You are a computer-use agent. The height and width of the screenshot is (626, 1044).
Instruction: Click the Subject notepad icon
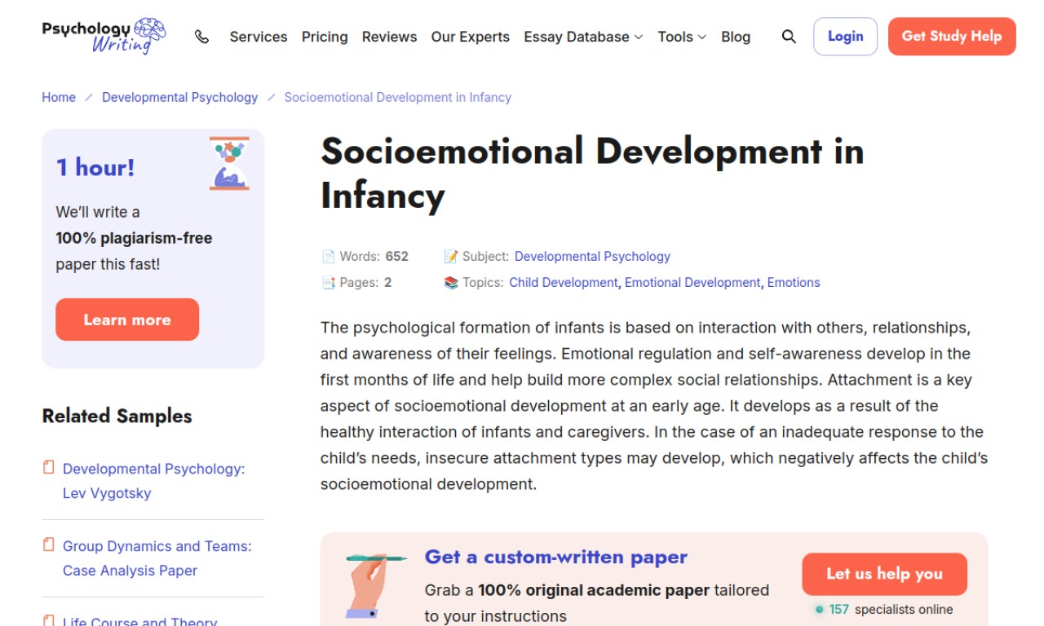(450, 256)
